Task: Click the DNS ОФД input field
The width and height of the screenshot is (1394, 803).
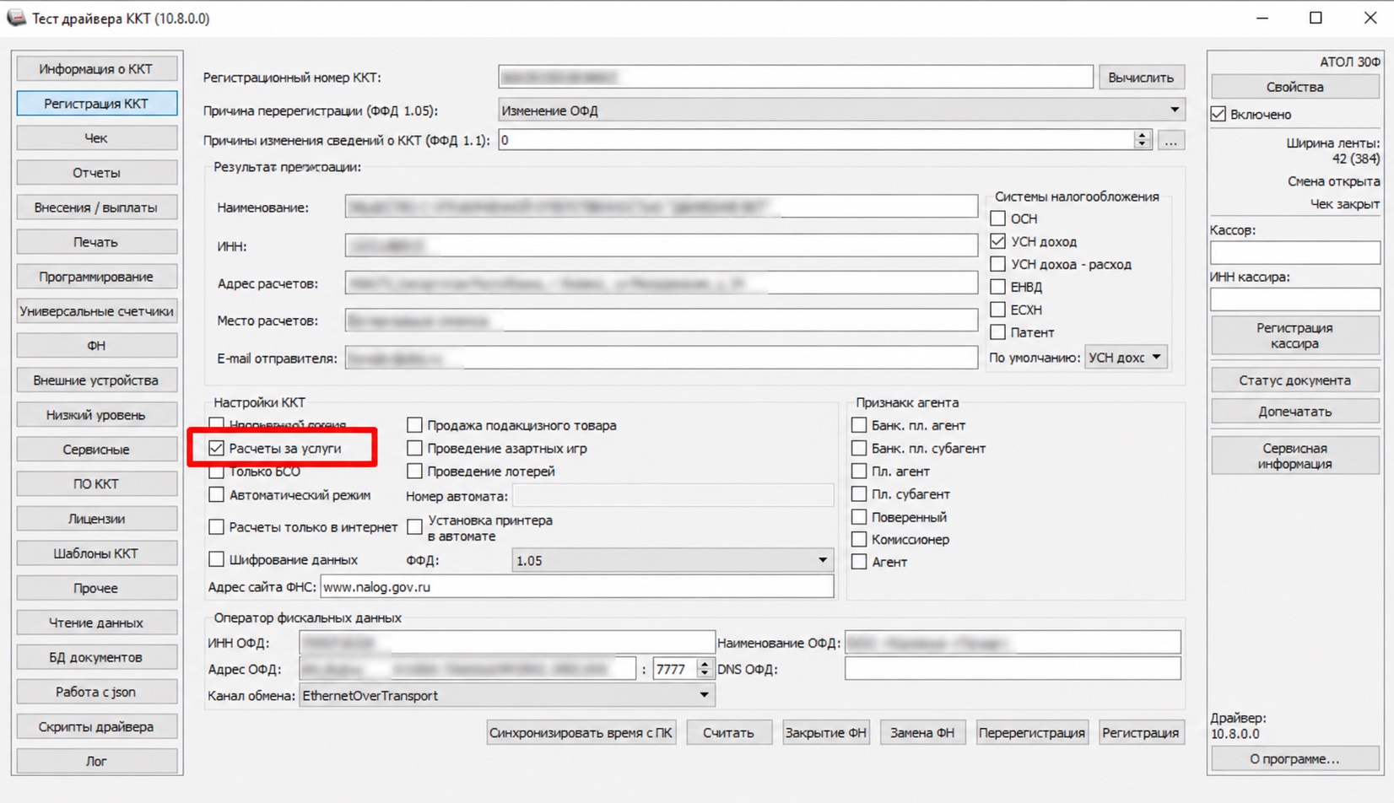Action: point(1013,669)
